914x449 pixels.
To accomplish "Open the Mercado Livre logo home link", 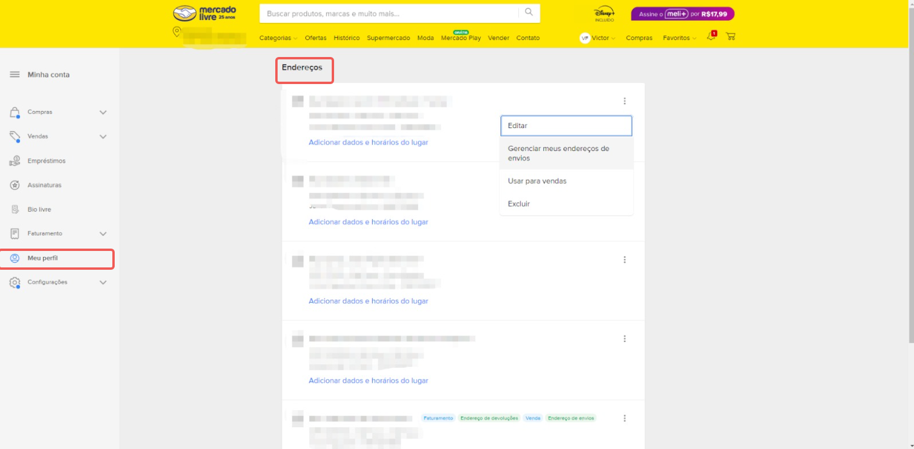I will click(x=205, y=13).
